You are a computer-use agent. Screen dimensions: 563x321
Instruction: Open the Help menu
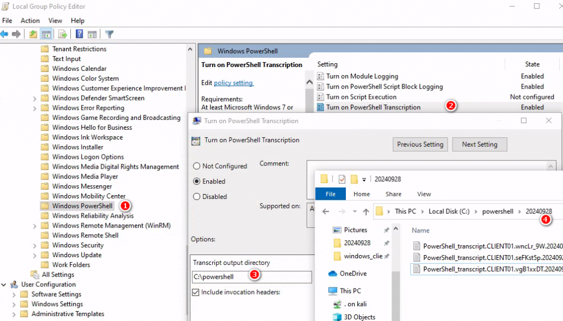tap(78, 20)
